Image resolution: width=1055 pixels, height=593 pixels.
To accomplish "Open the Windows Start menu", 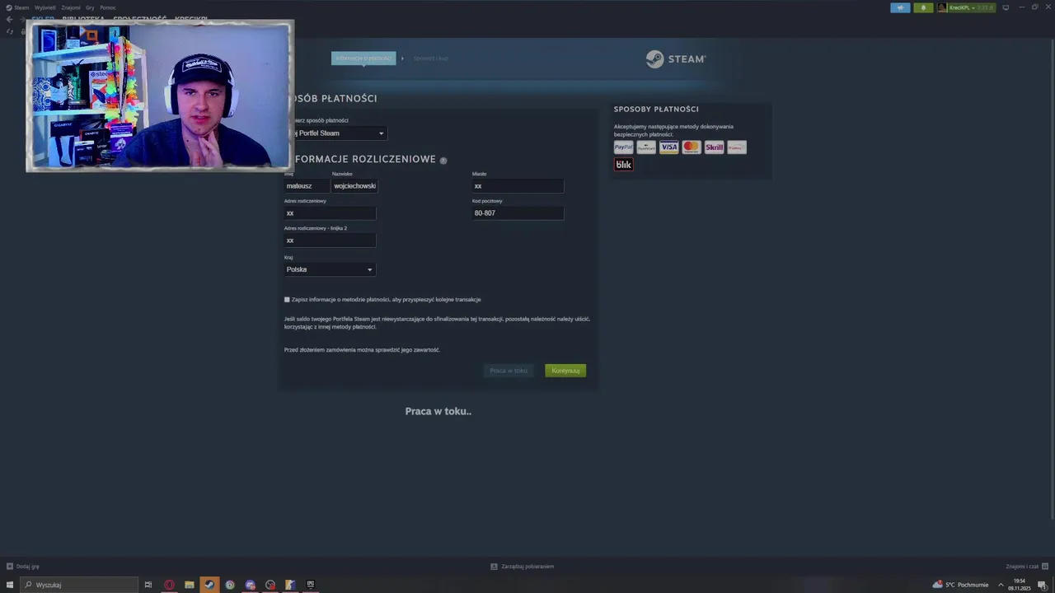I will pos(10,585).
